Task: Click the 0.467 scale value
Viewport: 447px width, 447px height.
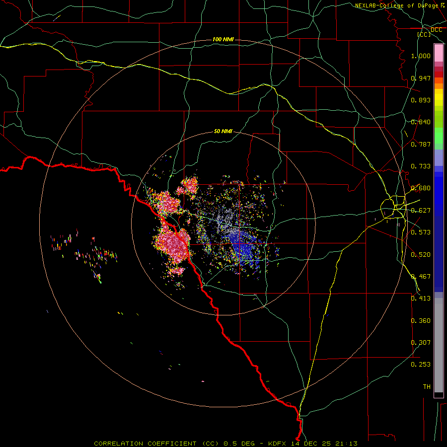Action: (x=421, y=277)
